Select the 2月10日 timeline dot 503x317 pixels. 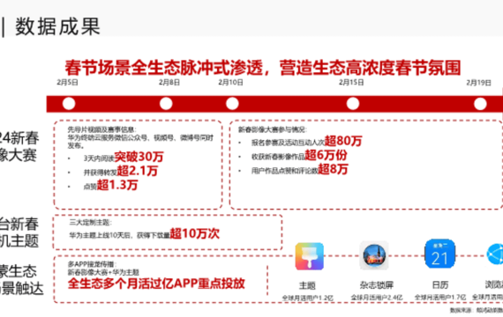point(232,104)
